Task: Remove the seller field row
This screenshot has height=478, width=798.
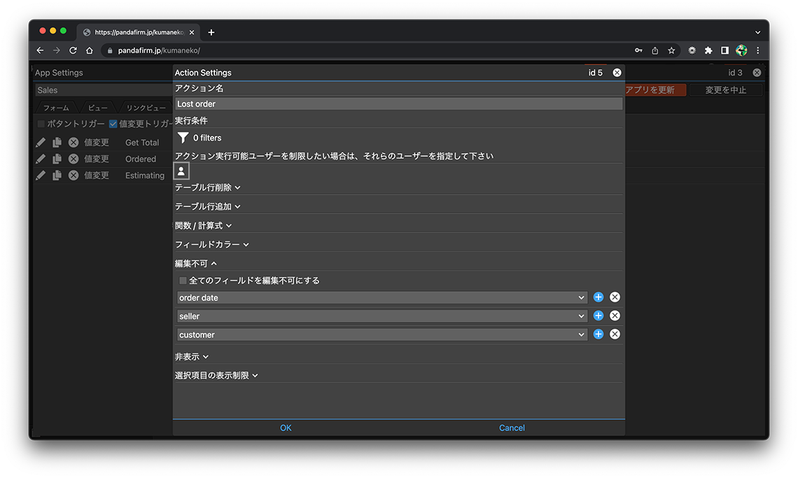Action: coord(615,316)
